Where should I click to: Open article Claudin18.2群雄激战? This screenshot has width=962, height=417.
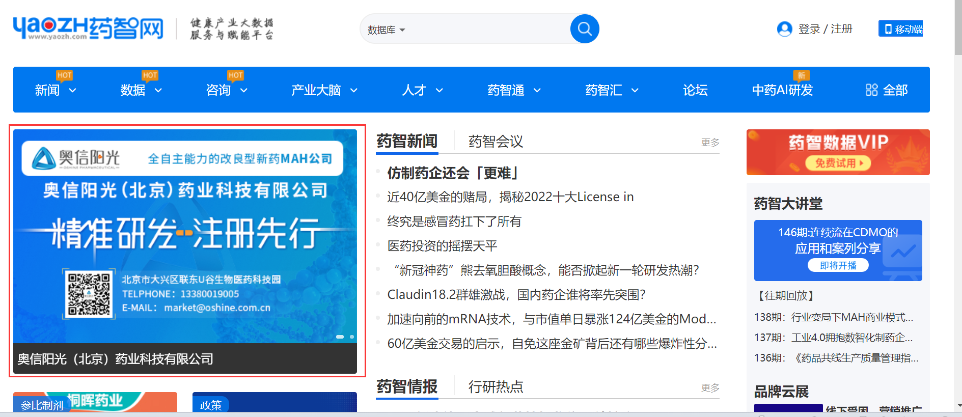[x=516, y=295]
